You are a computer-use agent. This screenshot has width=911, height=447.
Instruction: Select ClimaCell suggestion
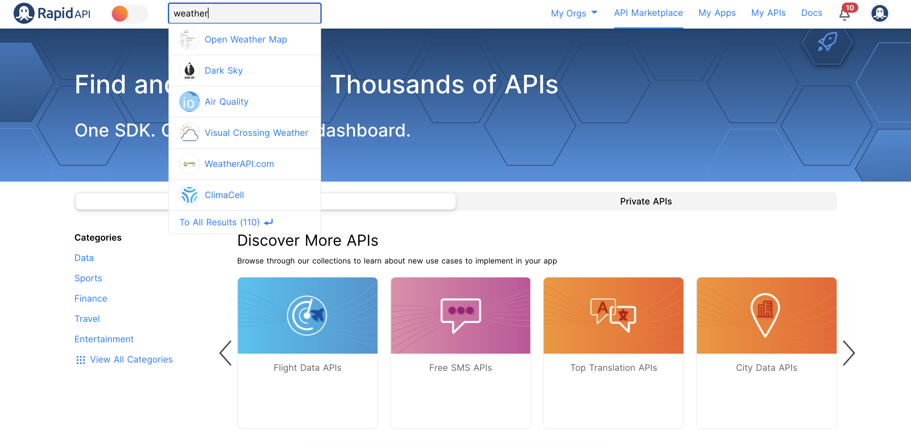tap(244, 195)
